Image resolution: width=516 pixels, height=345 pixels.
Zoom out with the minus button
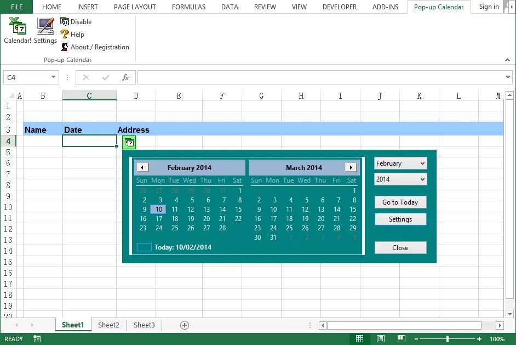coord(416,339)
